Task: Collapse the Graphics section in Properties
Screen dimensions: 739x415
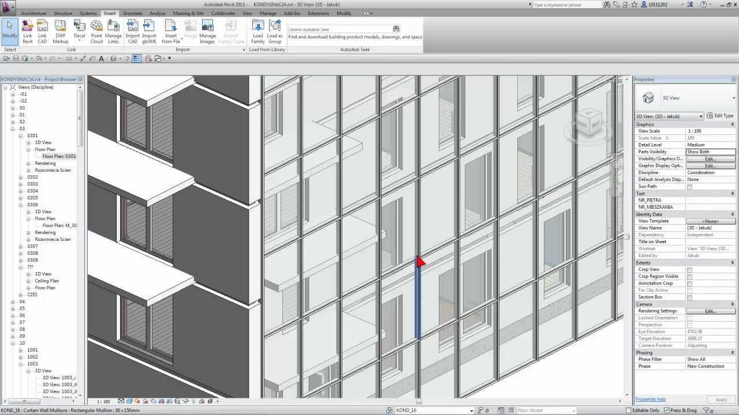Action: (x=733, y=124)
